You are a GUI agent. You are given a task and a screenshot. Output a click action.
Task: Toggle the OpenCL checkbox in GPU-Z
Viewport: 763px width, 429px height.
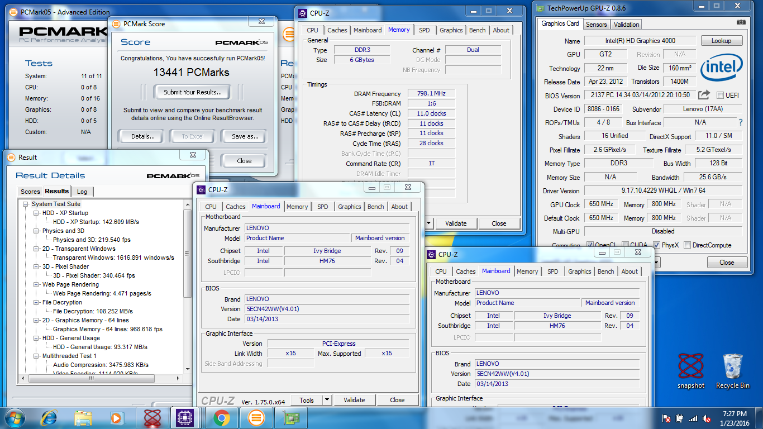coord(590,245)
